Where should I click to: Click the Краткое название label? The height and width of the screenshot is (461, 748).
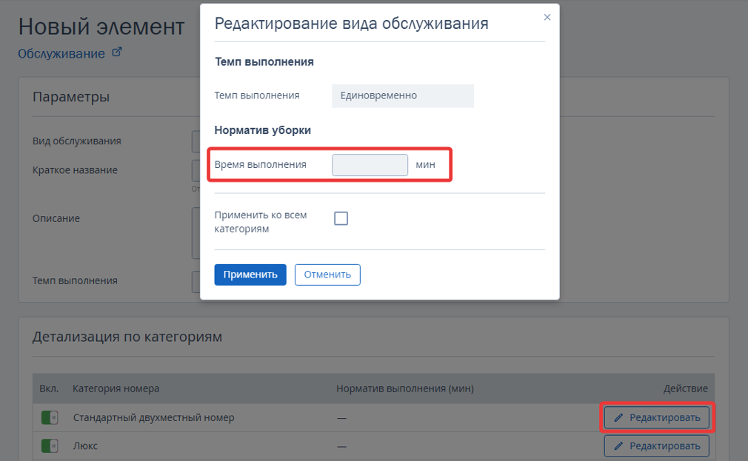coord(75,170)
